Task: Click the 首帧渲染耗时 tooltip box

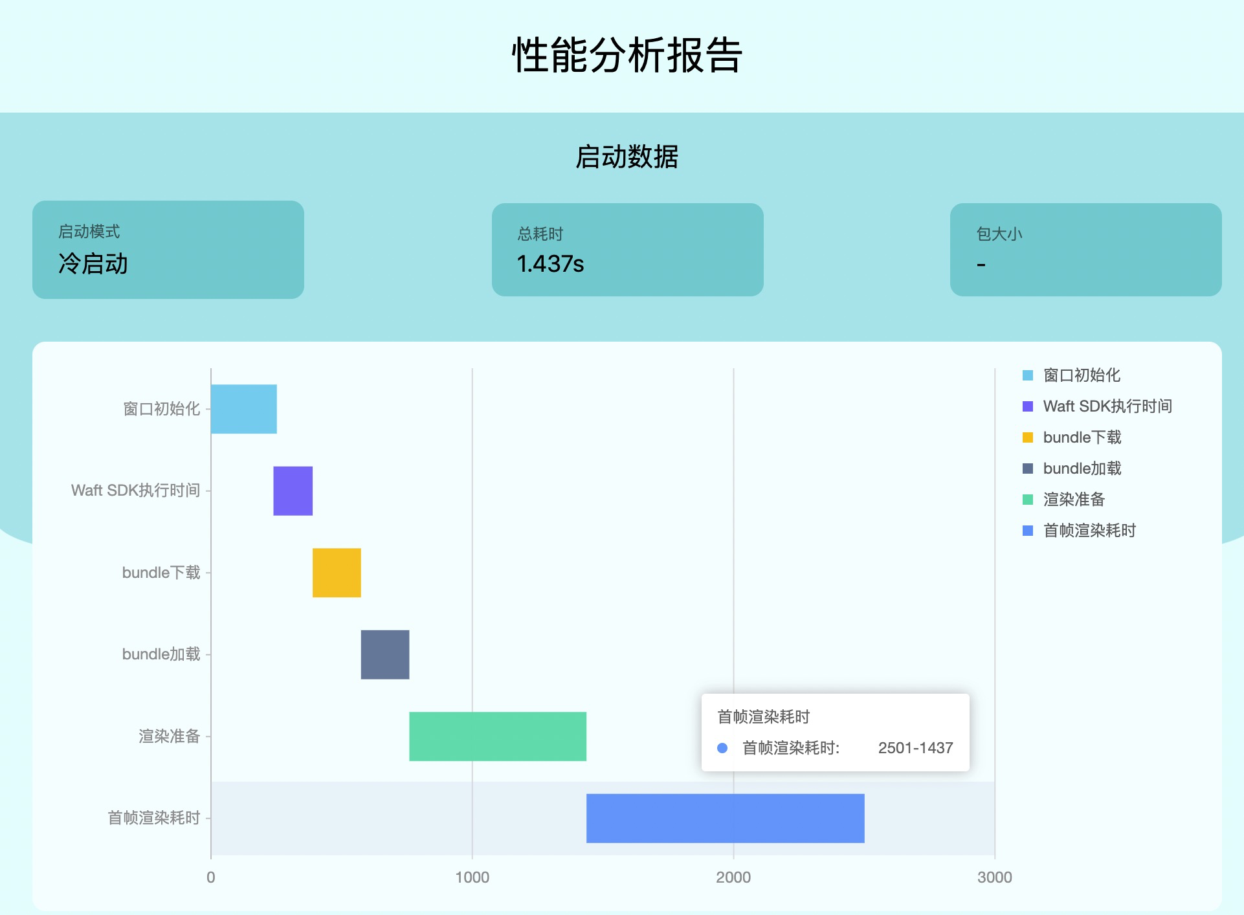Action: (x=835, y=733)
